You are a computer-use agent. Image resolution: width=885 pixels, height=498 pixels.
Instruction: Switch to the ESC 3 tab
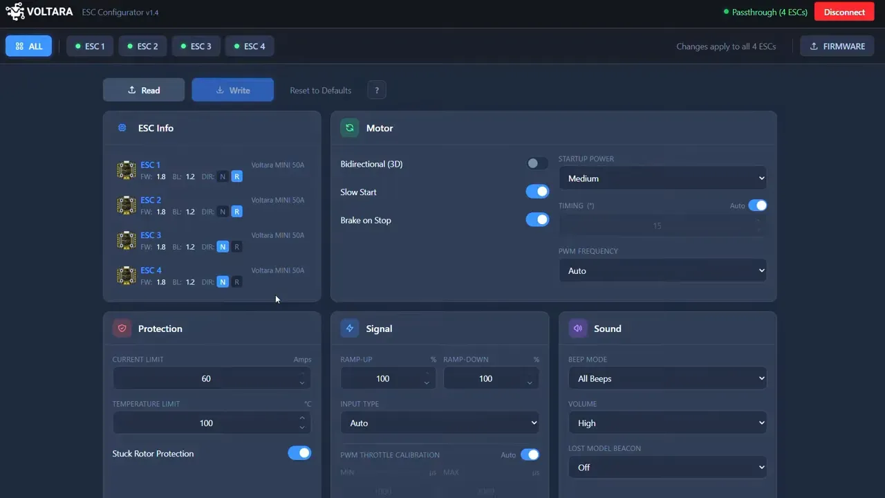[196, 46]
